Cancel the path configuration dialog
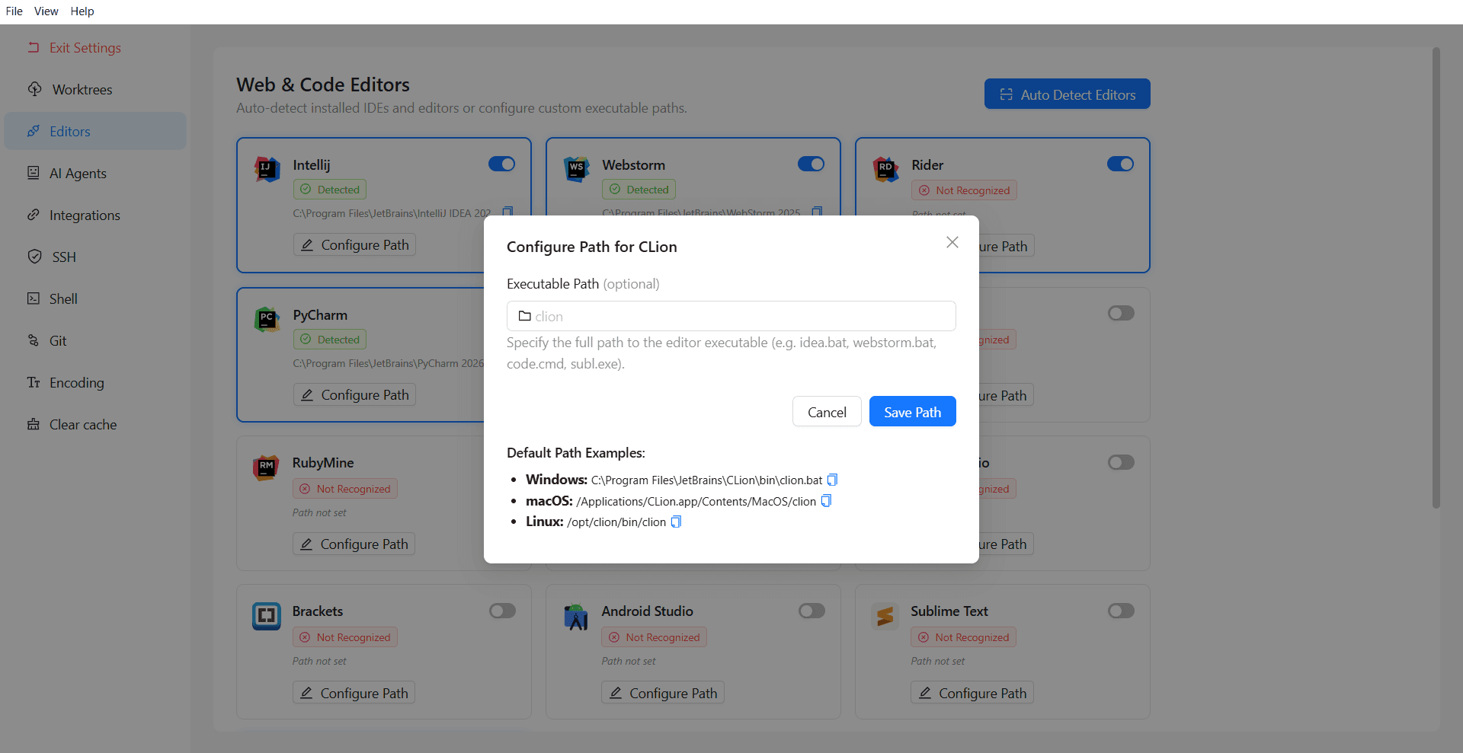The image size is (1463, 753). pos(827,412)
